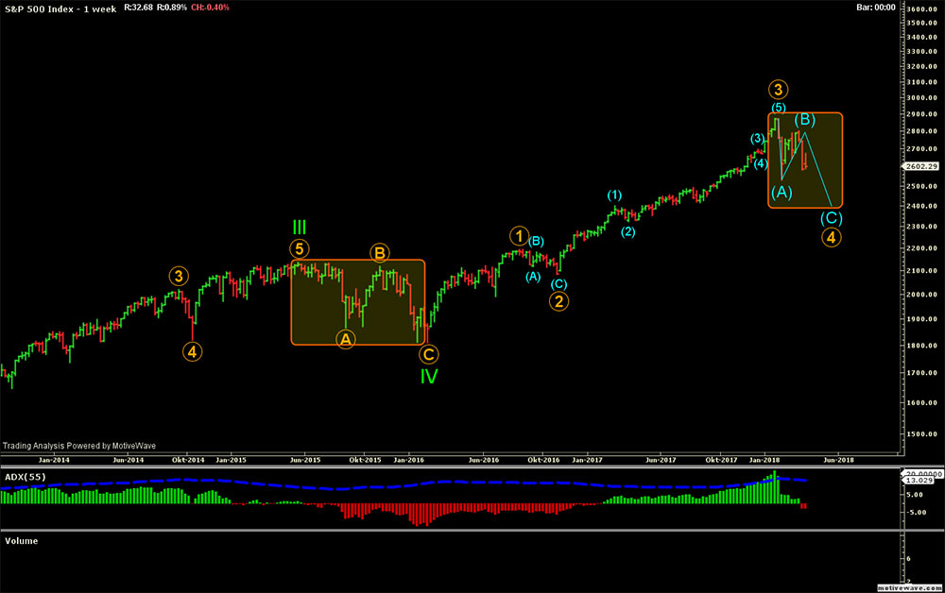Select the orange circled 1 wave marker
Image resolution: width=945 pixels, height=593 pixels.
tap(519, 235)
